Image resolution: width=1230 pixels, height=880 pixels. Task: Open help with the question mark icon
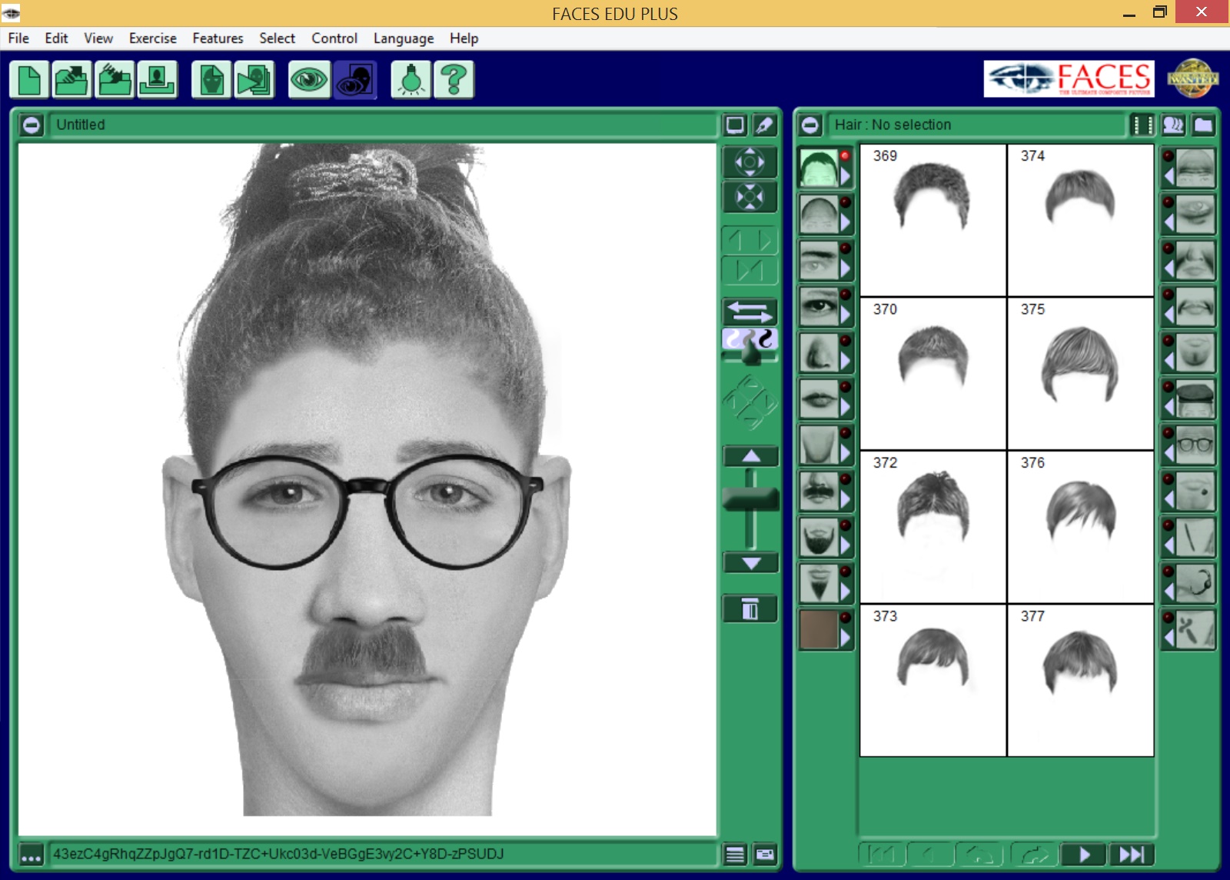454,80
